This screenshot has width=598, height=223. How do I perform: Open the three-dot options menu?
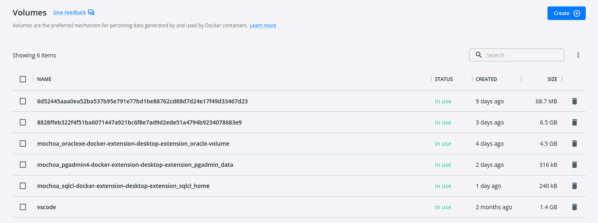coord(578,55)
